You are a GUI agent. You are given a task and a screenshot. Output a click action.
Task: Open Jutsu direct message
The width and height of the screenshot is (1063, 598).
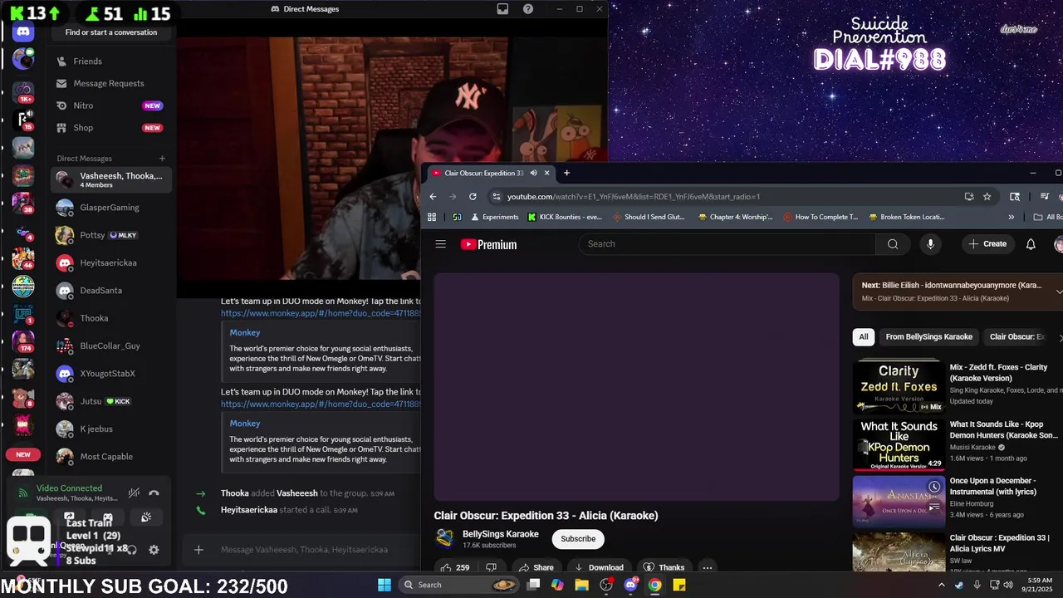(x=110, y=401)
